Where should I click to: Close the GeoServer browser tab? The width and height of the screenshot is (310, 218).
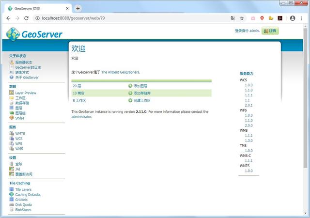pyautogui.click(x=67, y=9)
